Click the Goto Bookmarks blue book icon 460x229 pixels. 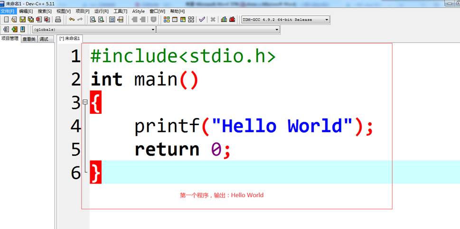[23, 29]
